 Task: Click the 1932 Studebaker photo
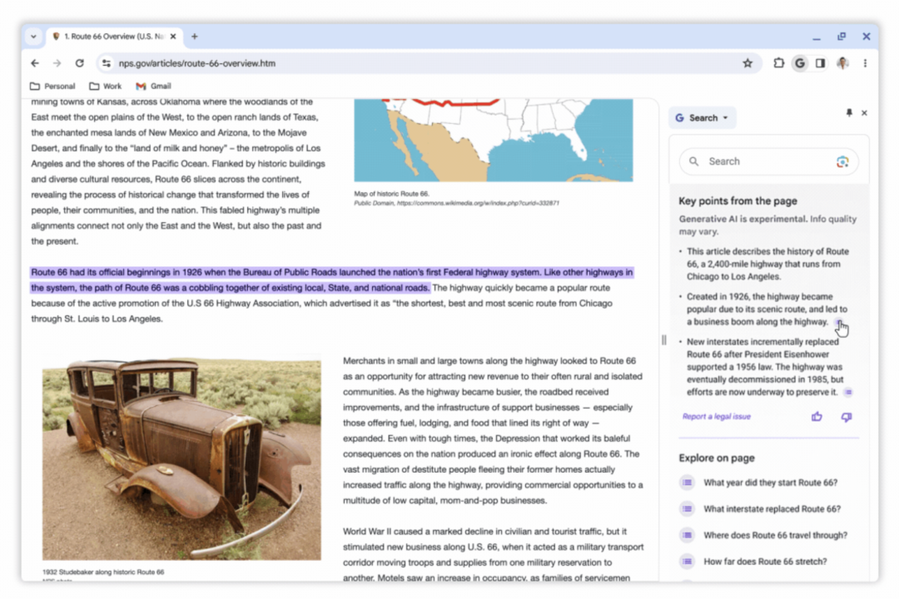click(x=181, y=458)
